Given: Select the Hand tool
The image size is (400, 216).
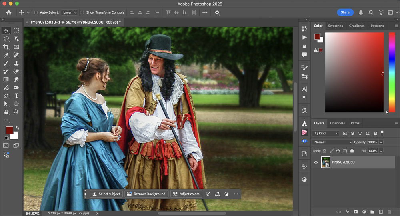Looking at the screenshot, I should (6, 112).
